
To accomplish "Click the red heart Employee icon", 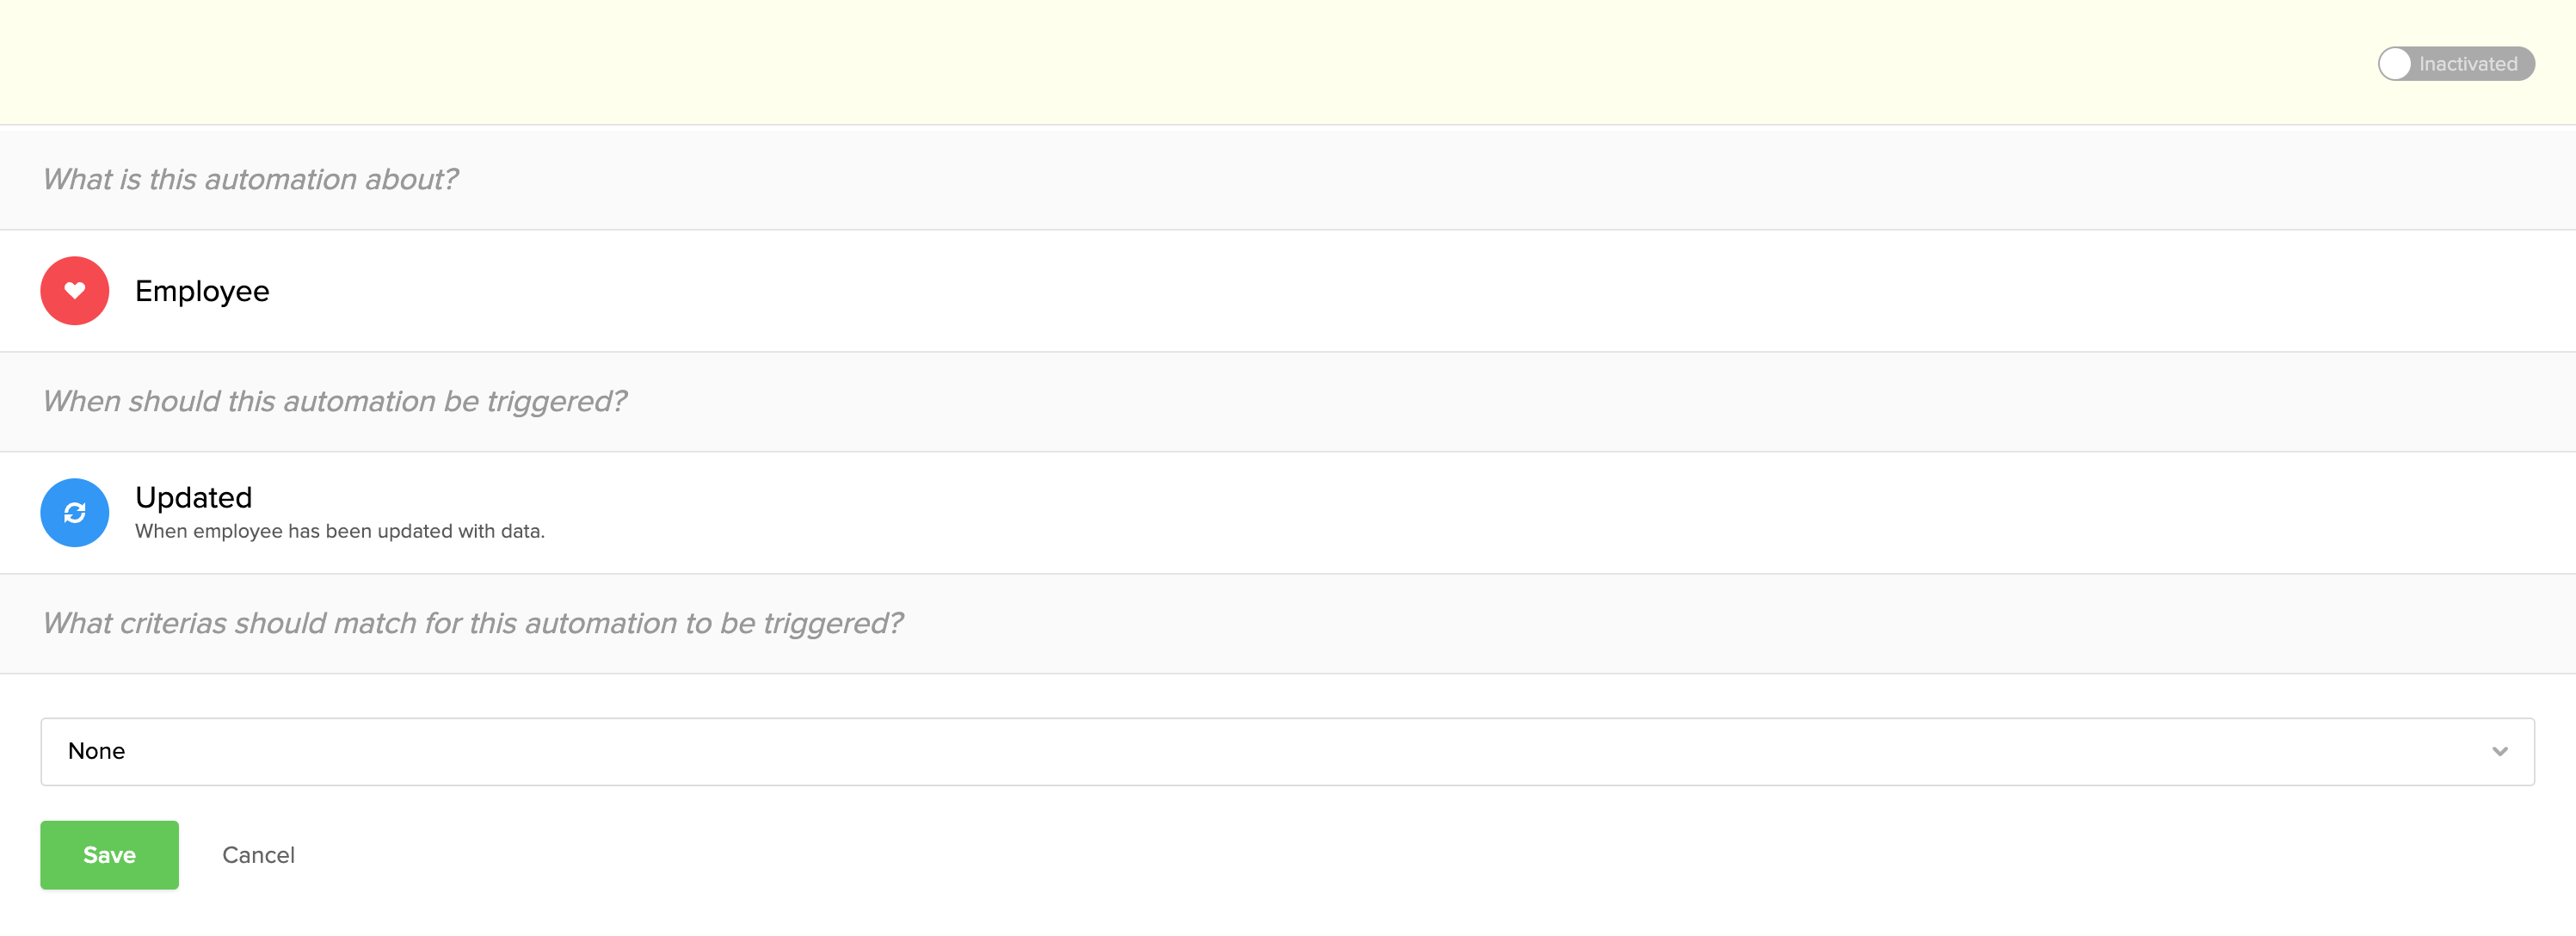I will [x=75, y=291].
